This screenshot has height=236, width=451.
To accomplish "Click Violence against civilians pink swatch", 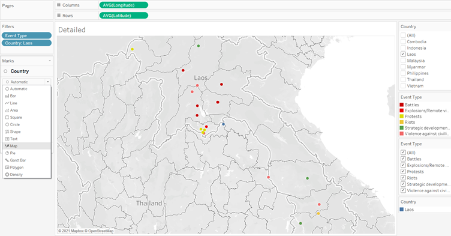I will click(402, 134).
